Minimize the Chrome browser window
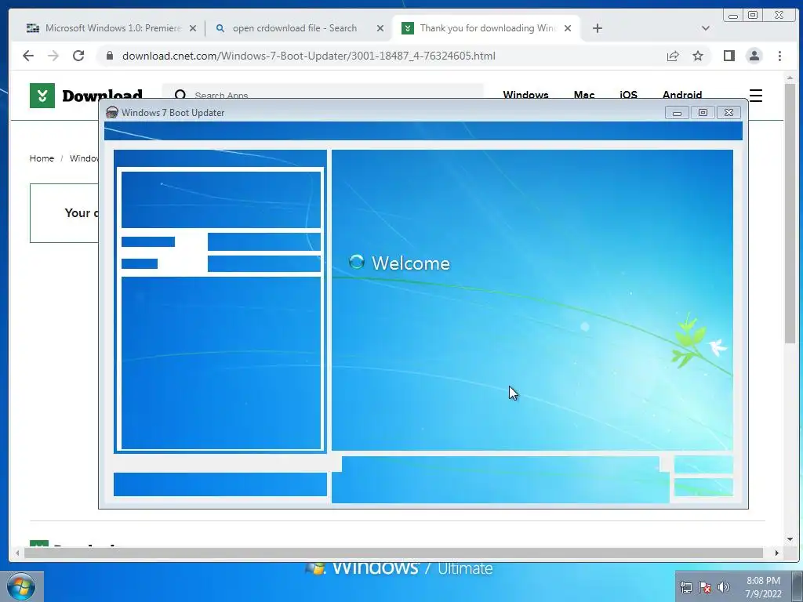Screen dimensions: 803x602 point(733,16)
